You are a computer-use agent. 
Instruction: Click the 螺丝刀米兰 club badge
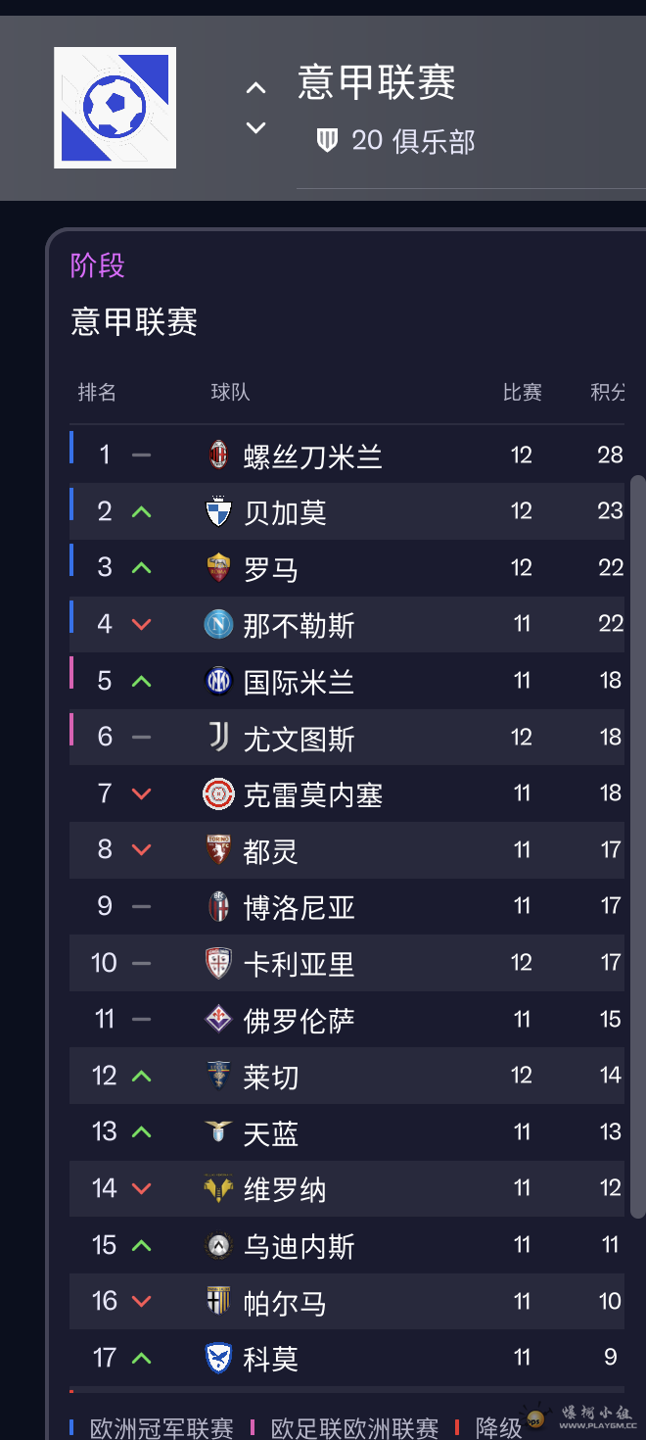[x=218, y=455]
